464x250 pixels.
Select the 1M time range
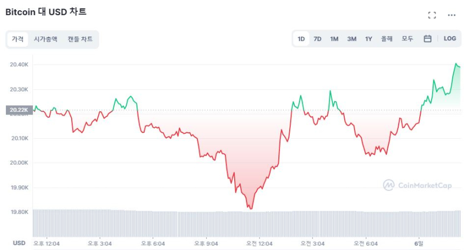click(x=335, y=39)
